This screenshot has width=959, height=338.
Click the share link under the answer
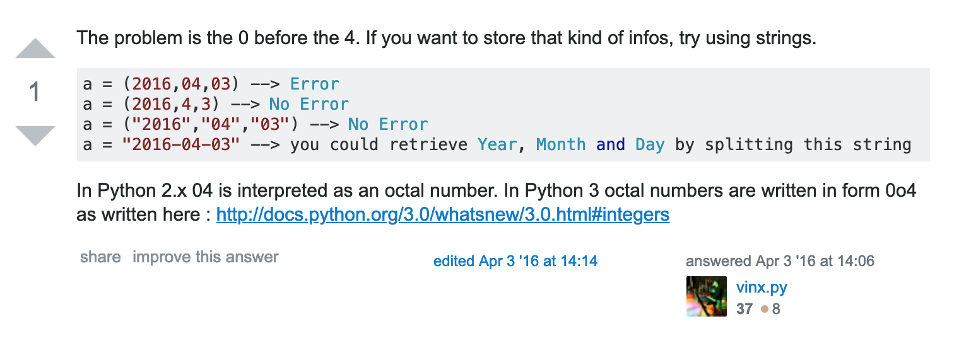coord(100,257)
